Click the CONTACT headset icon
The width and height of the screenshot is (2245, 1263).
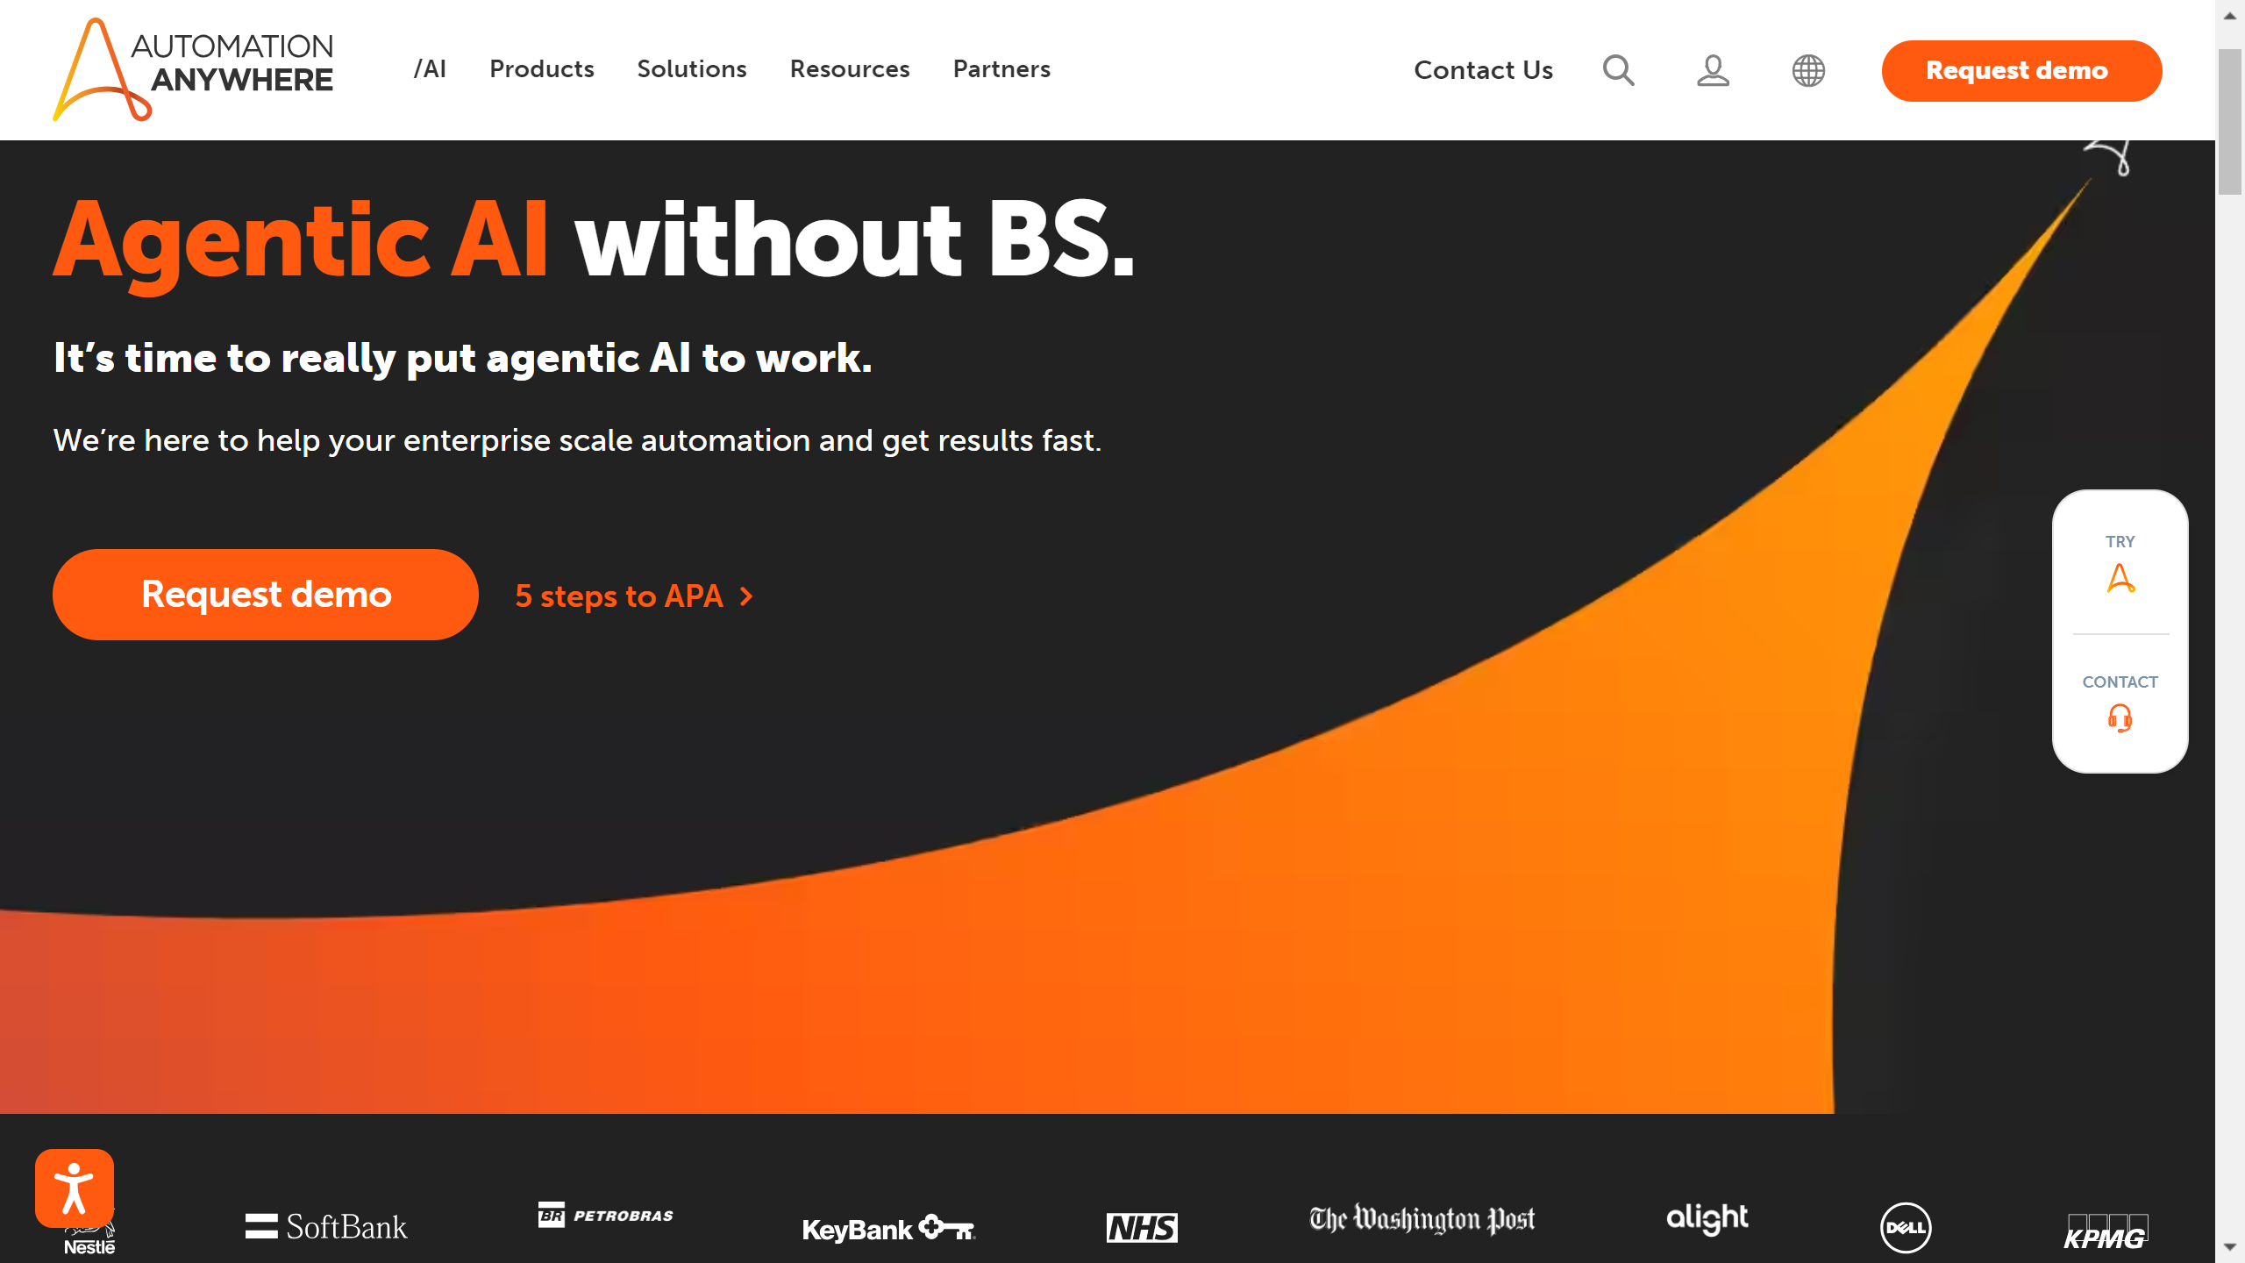(2120, 717)
